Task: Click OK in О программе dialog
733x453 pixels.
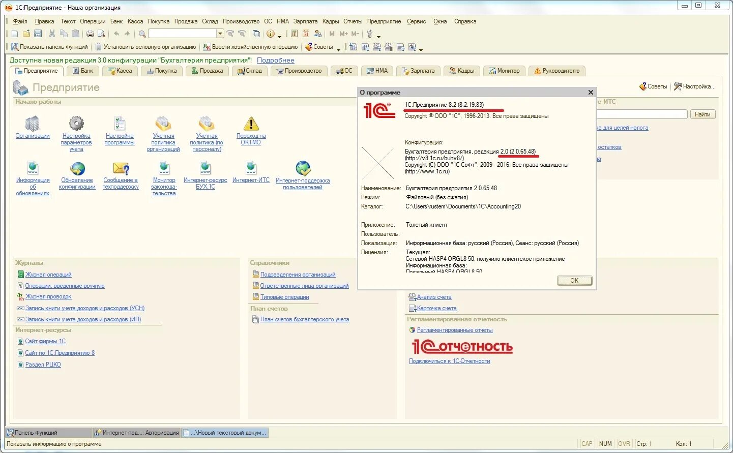Action: 574,280
